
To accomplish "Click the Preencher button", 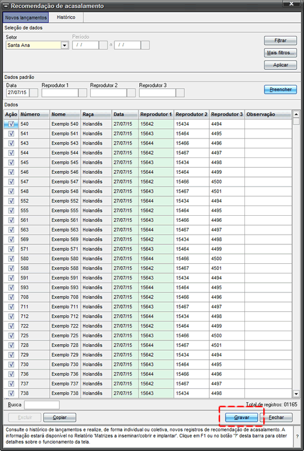I will (x=280, y=89).
